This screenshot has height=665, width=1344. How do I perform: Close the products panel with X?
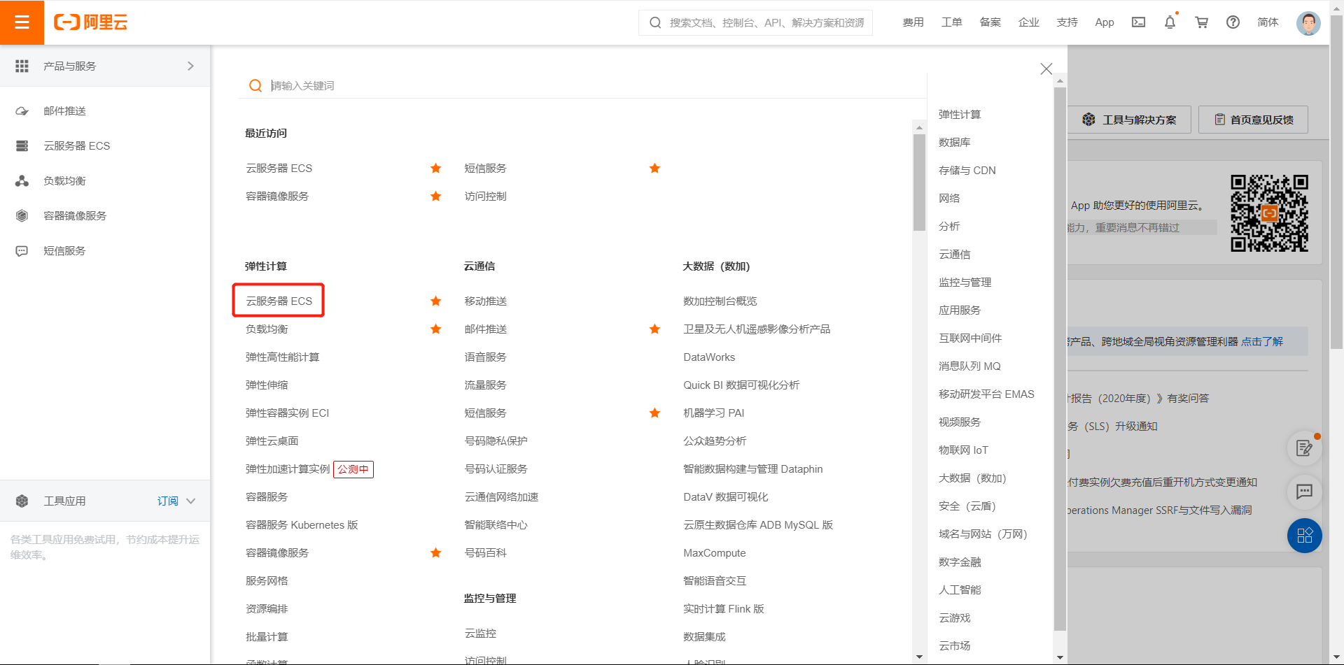point(1046,69)
